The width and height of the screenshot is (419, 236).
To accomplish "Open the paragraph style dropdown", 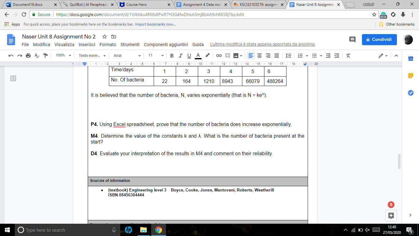I will [x=92, y=56].
